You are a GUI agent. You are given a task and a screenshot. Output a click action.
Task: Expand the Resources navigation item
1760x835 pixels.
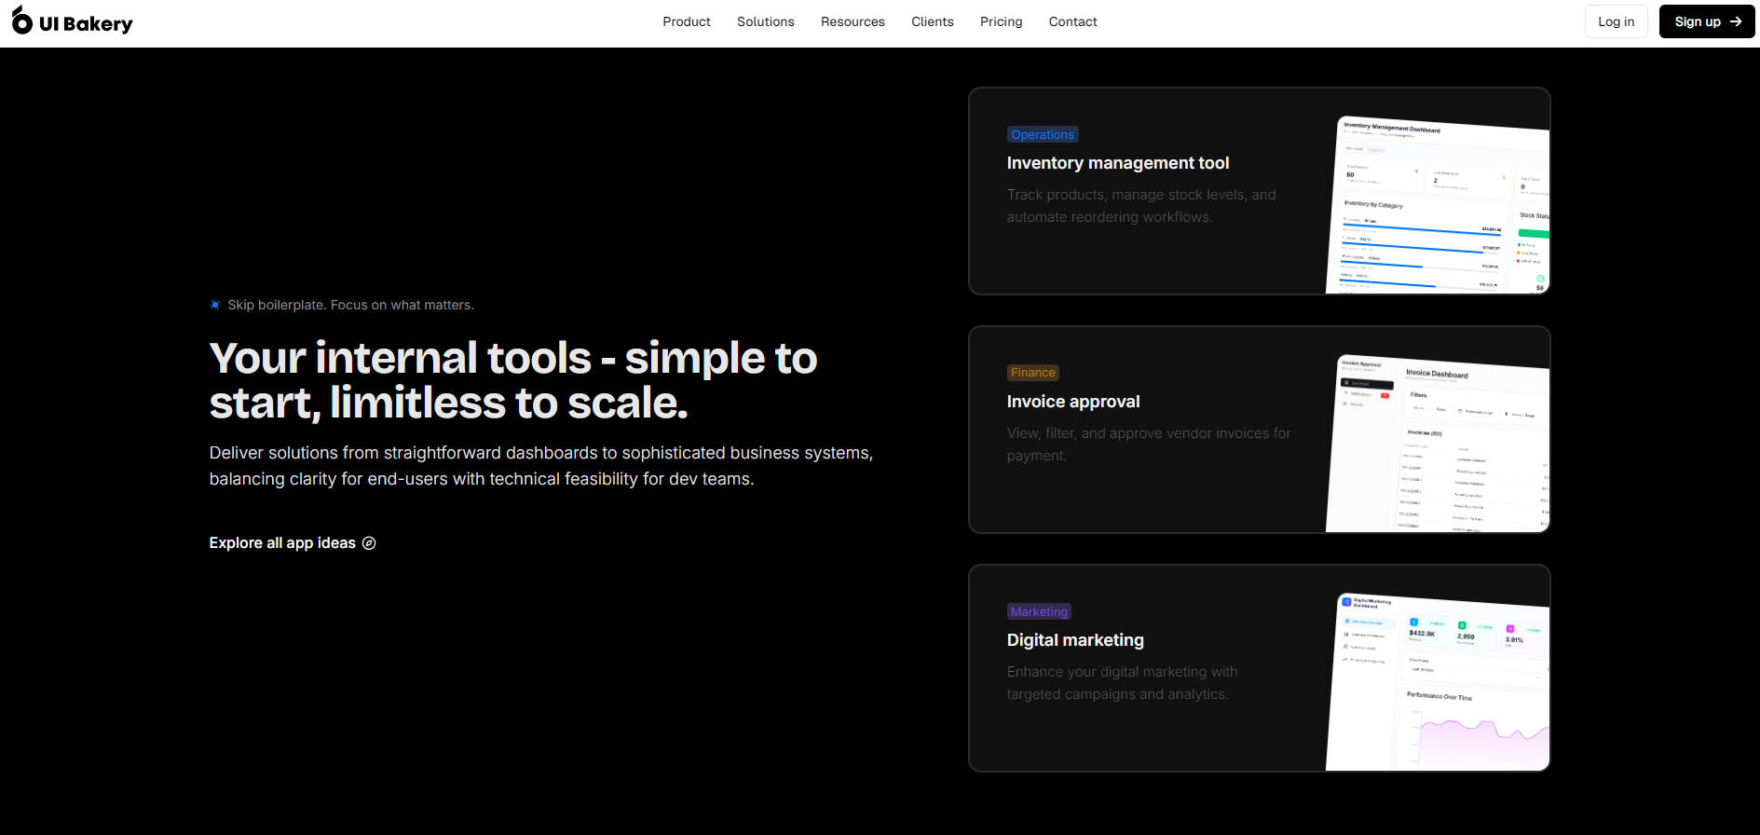[852, 21]
